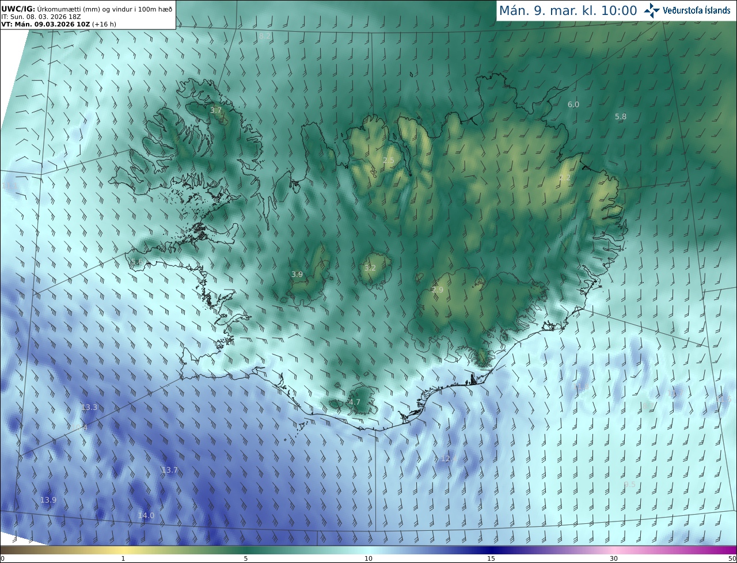Click the Veðurstofa Íslands logo icon

click(x=652, y=10)
